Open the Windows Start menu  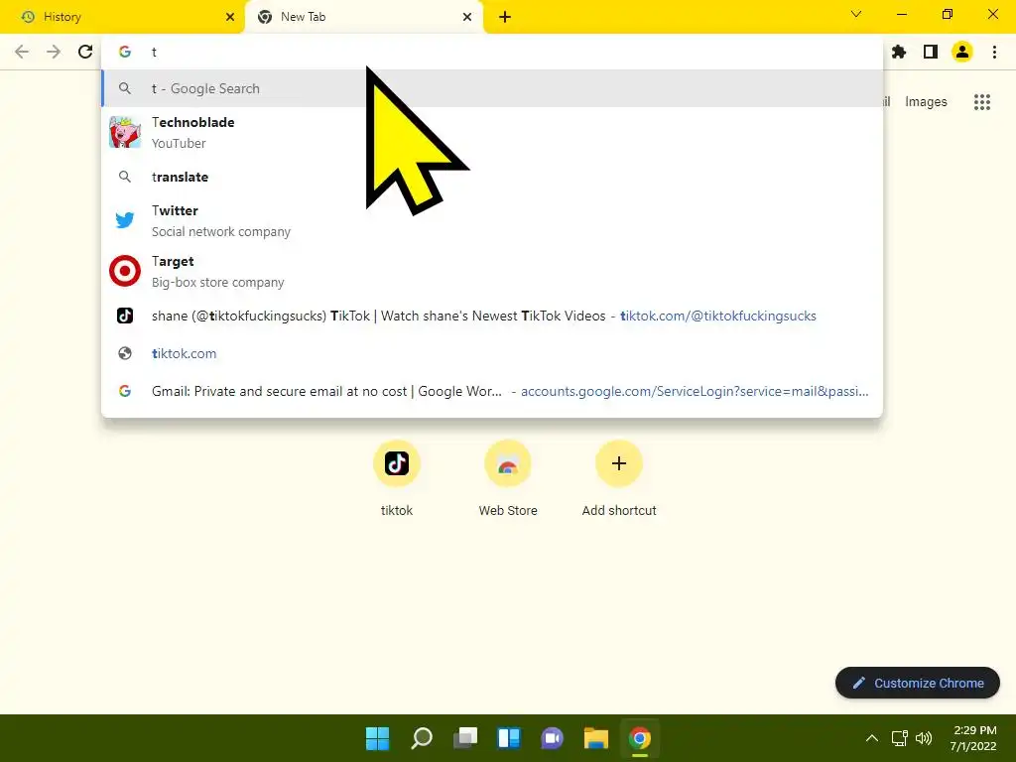(378, 738)
